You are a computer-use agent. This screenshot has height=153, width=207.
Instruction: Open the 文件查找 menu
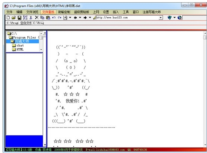click(48, 12)
